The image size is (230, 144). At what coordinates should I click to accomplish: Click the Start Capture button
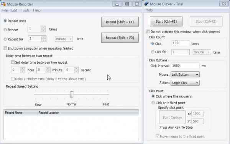(x=172, y=117)
